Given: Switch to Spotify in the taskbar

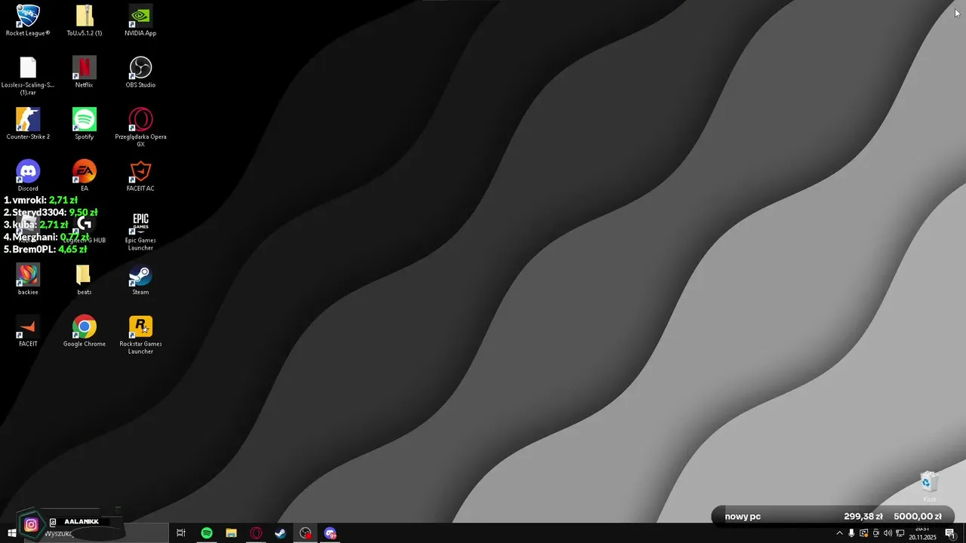Looking at the screenshot, I should 207,533.
